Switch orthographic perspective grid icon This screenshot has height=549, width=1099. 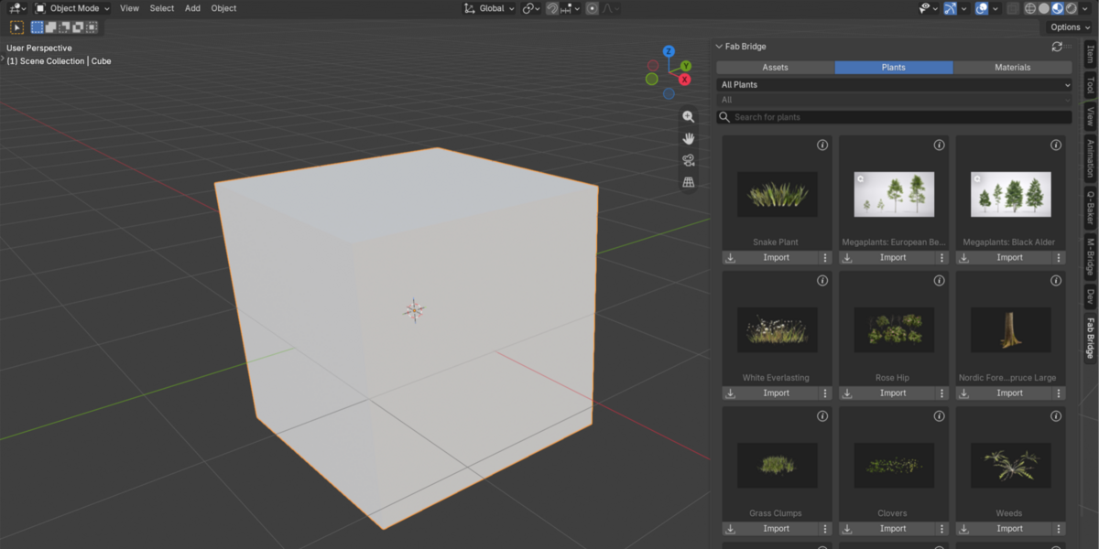(x=688, y=182)
